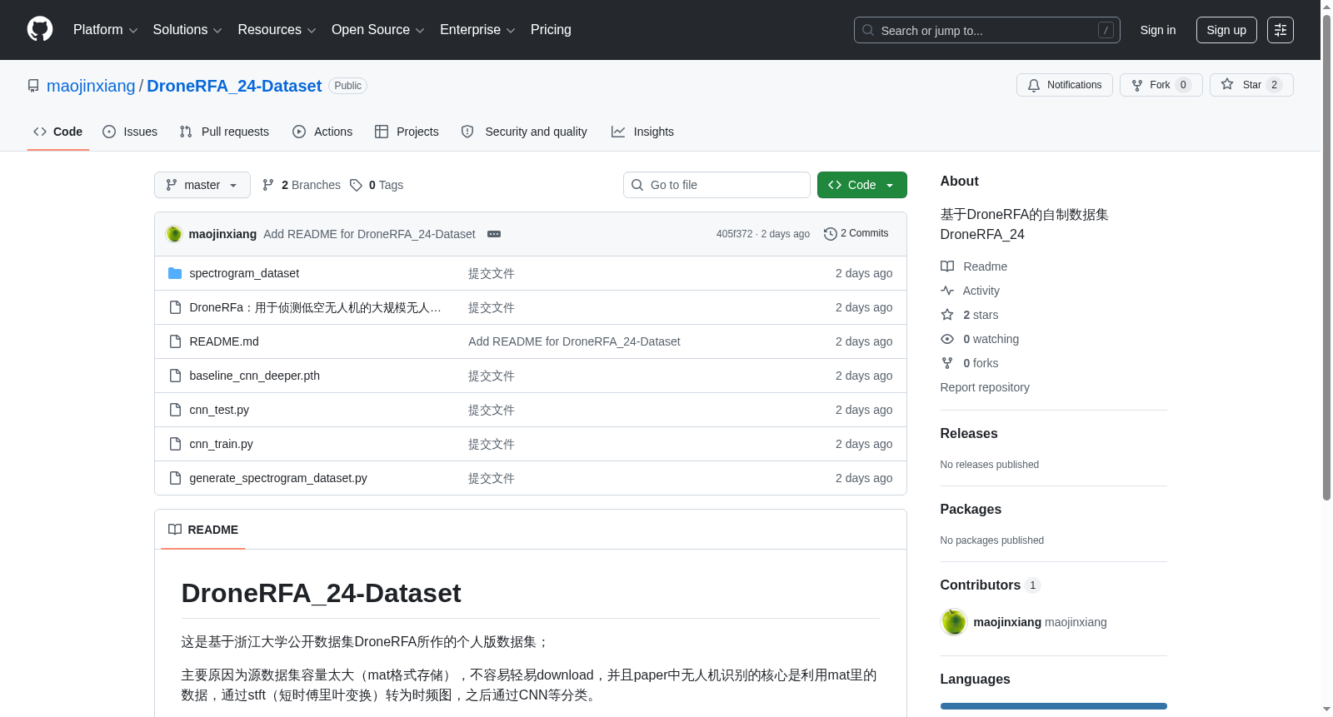Switch to the Issues tab

(x=130, y=132)
